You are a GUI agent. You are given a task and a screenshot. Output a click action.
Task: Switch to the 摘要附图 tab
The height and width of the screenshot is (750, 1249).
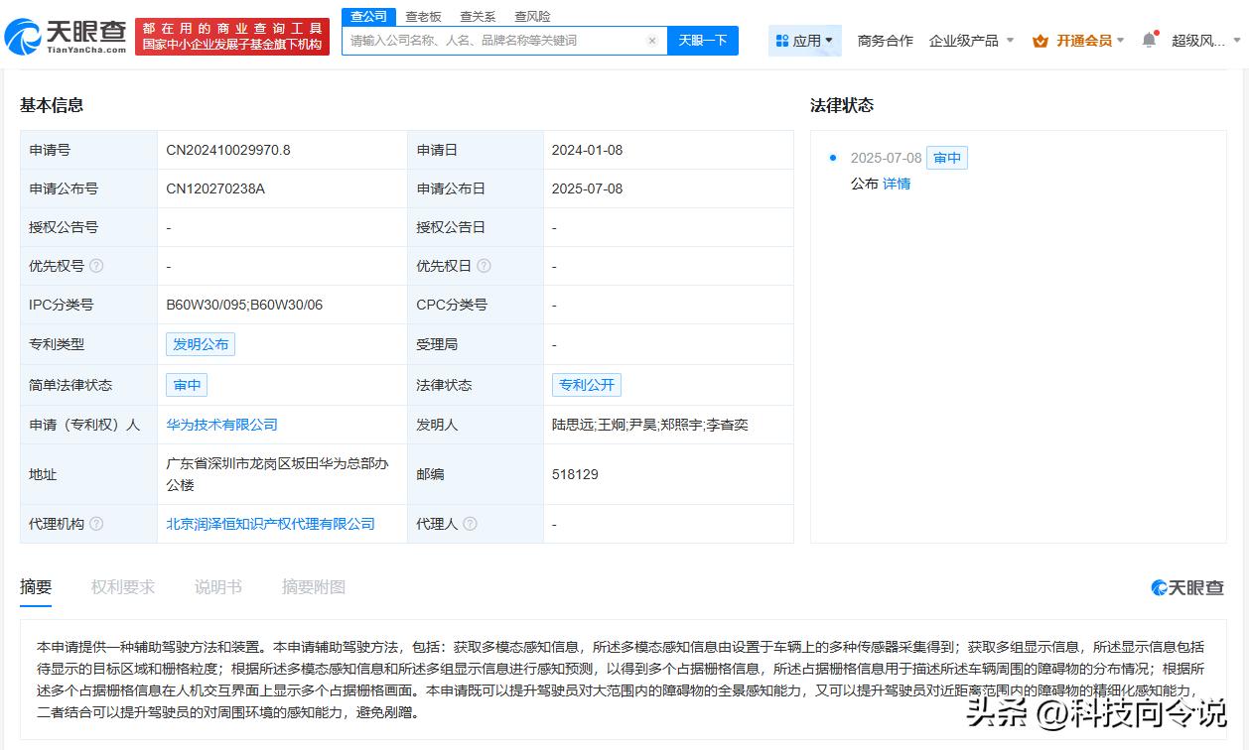pos(314,587)
